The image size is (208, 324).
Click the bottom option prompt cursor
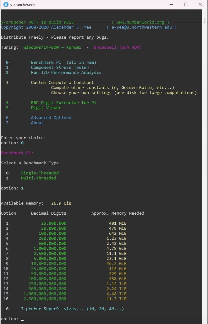click(22, 319)
